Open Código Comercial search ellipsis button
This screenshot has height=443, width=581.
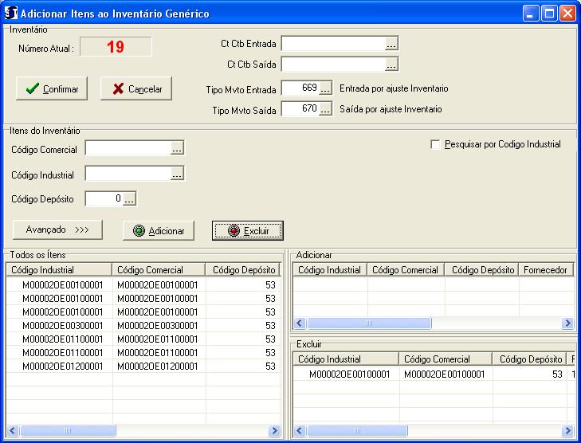point(177,148)
